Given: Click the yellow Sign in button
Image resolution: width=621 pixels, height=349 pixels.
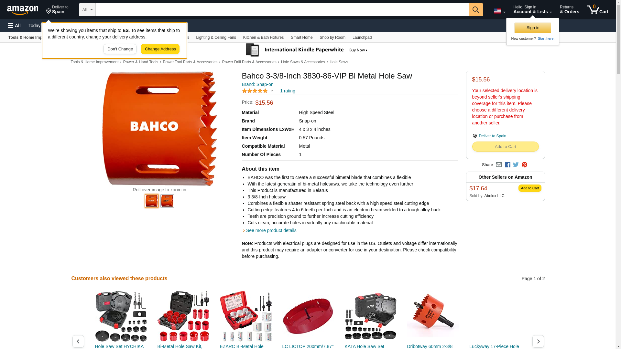Looking at the screenshot, I should pos(533,28).
